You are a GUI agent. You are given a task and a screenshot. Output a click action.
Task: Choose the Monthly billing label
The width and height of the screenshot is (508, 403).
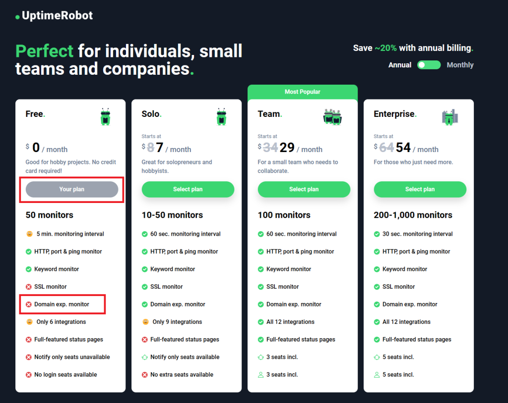460,65
